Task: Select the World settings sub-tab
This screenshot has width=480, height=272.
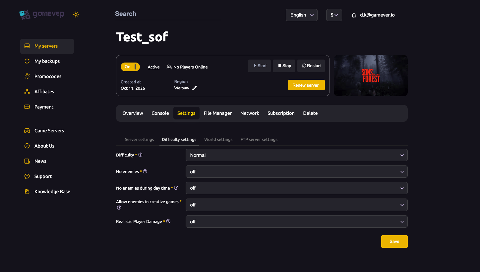Action: (x=218, y=140)
